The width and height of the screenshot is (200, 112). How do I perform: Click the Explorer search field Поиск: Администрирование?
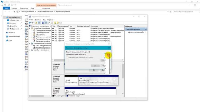[186, 12]
